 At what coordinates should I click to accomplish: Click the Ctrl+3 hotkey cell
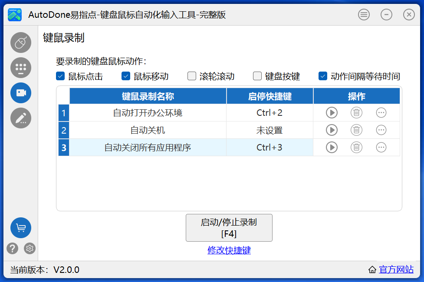pos(270,148)
